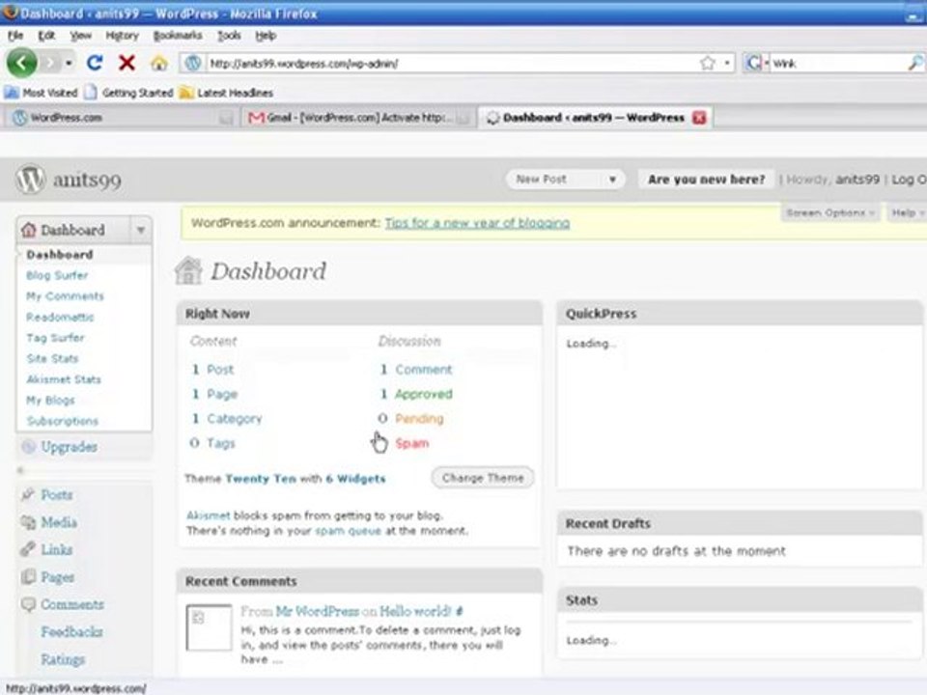Go to the Home page icon
Screen dimensions: 927x695
[158, 63]
